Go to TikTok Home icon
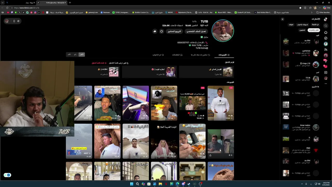The width and height of the screenshot is (332, 187). coord(326,32)
